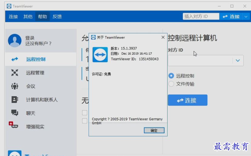Tick the upper checkbox behind the dialog
Viewport: 251px width, 156px height.
click(85, 113)
